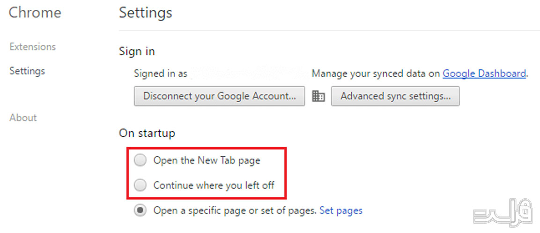Click the Continue where you left off label text

pyautogui.click(x=214, y=185)
